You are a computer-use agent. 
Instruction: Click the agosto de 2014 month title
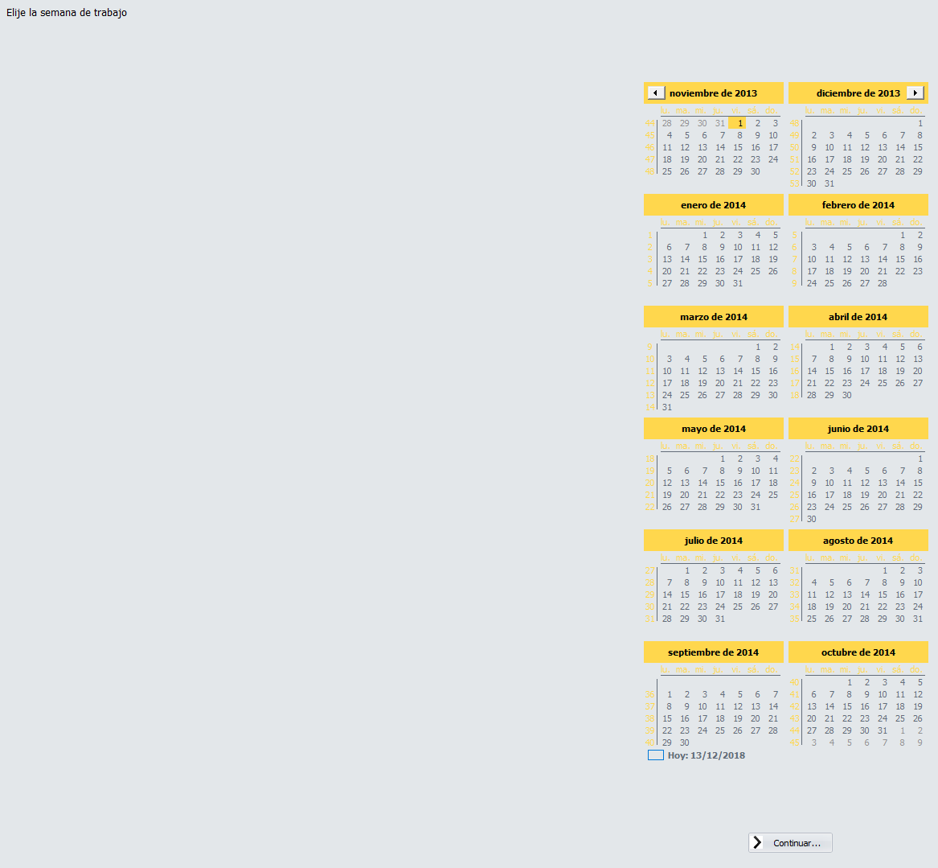click(x=858, y=541)
